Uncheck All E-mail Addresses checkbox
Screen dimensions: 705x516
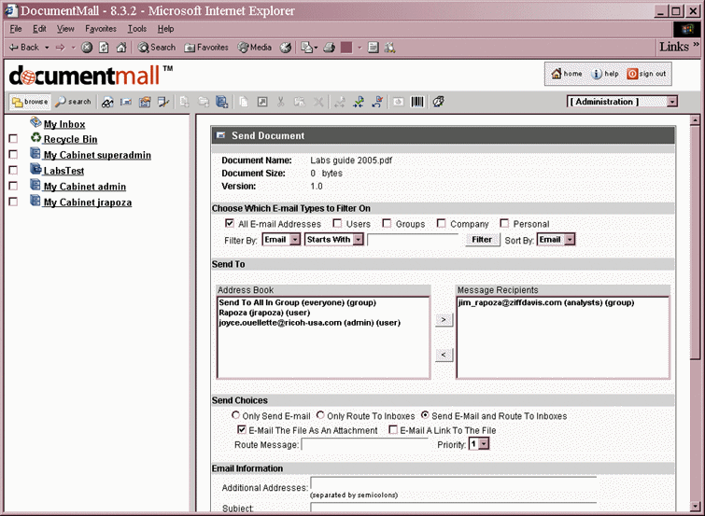click(230, 223)
